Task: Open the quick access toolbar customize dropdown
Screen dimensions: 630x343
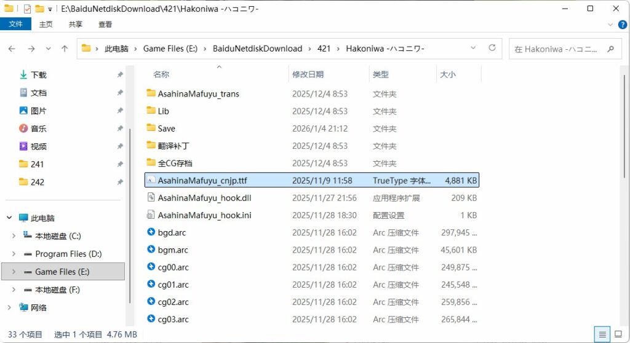Action: click(50, 9)
